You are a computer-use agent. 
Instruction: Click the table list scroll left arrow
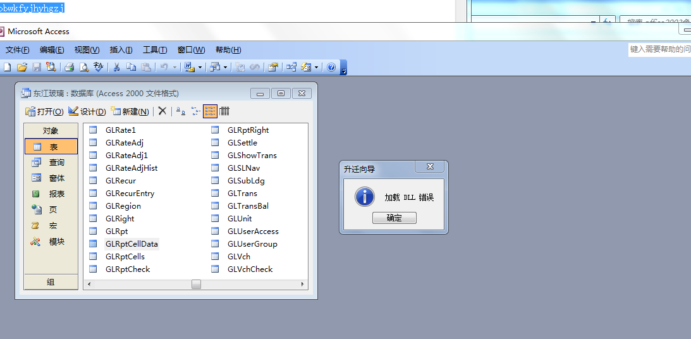click(x=89, y=285)
